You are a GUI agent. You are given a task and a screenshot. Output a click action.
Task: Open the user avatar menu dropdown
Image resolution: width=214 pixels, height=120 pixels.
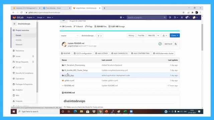[195, 17]
